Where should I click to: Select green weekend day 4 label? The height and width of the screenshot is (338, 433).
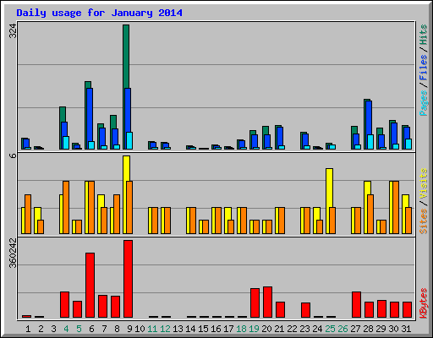click(66, 329)
